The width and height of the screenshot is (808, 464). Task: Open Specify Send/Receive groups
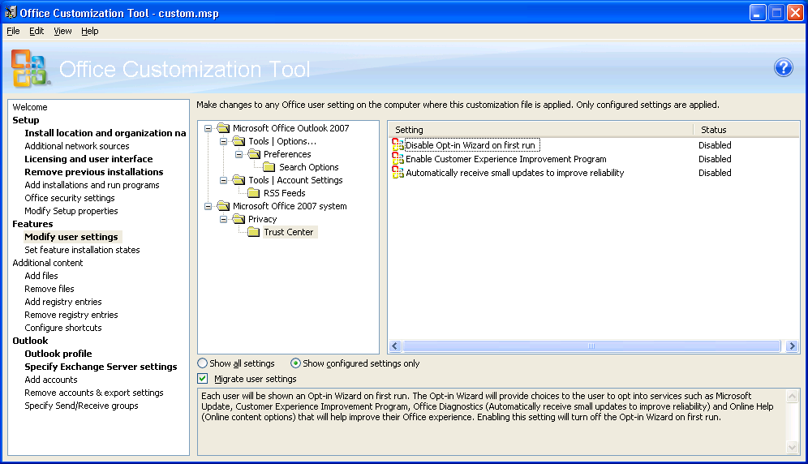[81, 406]
